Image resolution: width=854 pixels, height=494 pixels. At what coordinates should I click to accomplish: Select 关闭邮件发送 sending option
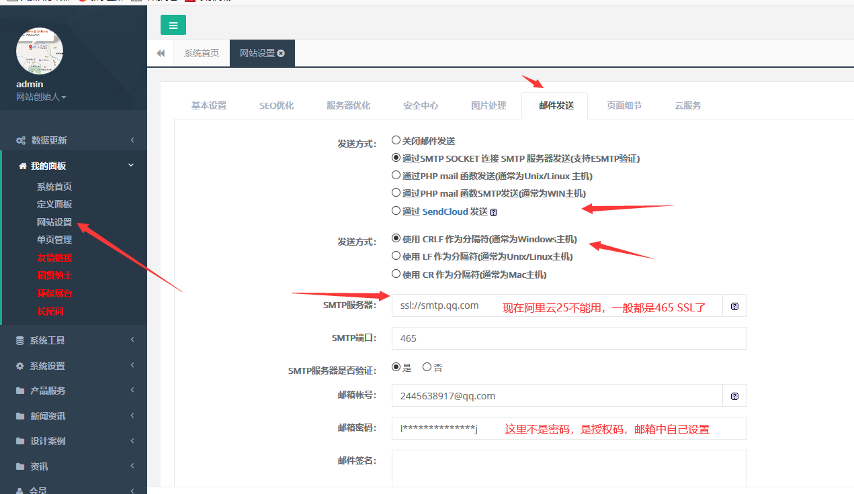[396, 140]
